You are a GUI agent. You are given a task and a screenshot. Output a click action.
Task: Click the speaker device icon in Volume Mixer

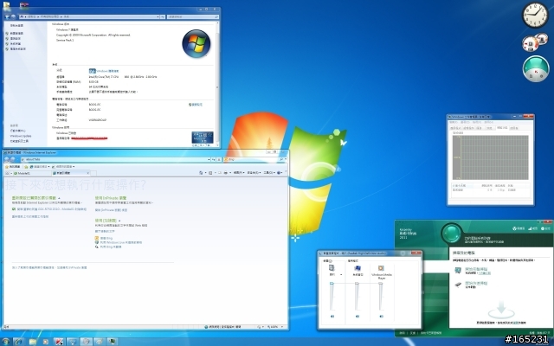(x=332, y=268)
